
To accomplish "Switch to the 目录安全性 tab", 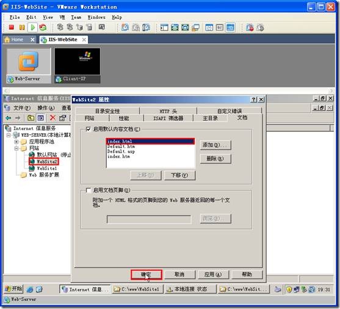I will pos(107,111).
